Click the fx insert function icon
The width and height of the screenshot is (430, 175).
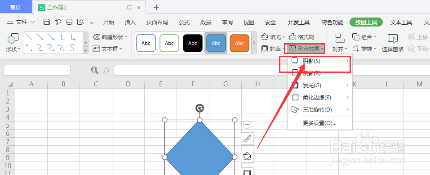pyautogui.click(x=106, y=70)
